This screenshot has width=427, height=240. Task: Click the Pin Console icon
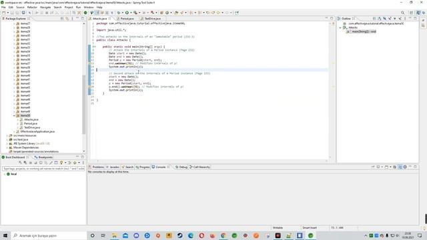click(374, 167)
